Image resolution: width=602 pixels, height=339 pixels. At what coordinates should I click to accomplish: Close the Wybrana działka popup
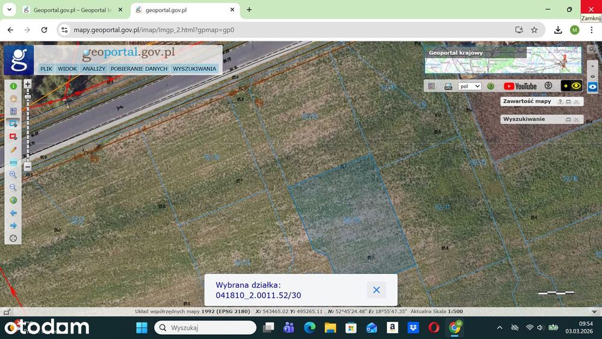coord(377,290)
